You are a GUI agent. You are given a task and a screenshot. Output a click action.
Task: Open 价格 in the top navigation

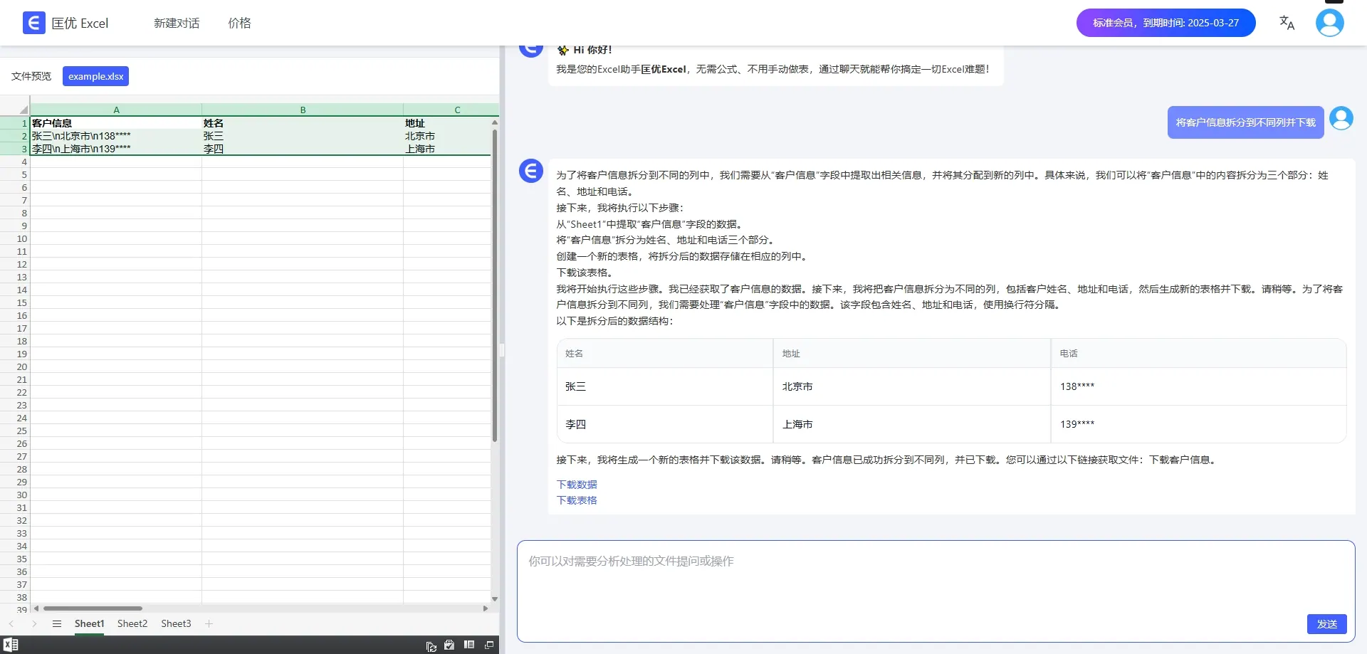[239, 23]
